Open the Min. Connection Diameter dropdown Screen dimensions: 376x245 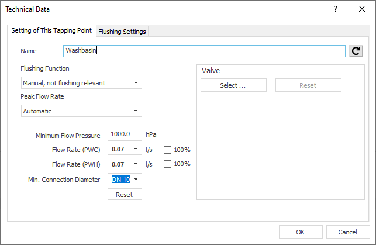coord(136,180)
